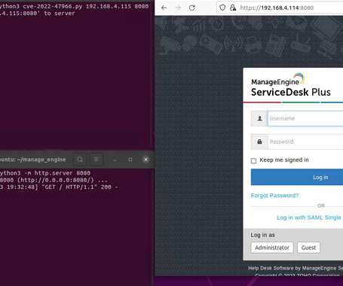Close the manage_engine terminal window
The width and height of the screenshot is (343, 286).
pos(146,160)
